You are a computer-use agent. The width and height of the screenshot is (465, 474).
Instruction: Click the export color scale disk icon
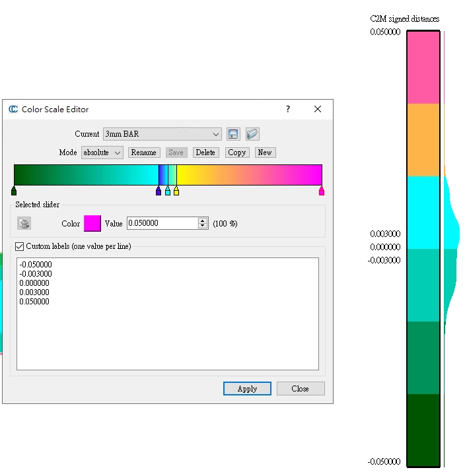pos(232,134)
